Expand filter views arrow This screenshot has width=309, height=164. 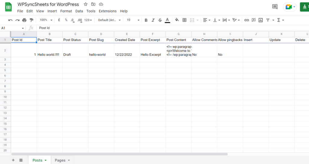pos(273,20)
